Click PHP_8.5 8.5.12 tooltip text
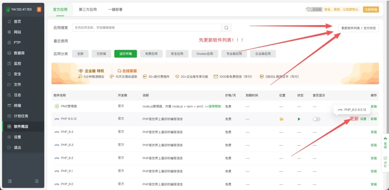Viewport: 389px width, 190px height. (x=355, y=109)
